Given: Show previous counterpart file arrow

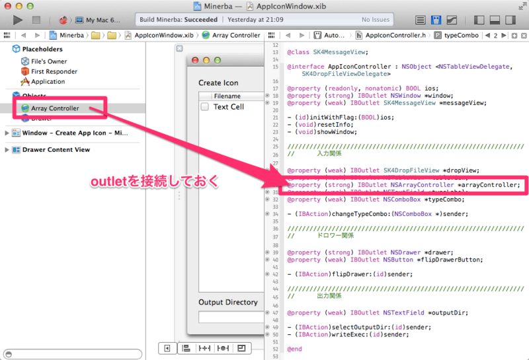Looking at the screenshot, I should click(x=487, y=36).
